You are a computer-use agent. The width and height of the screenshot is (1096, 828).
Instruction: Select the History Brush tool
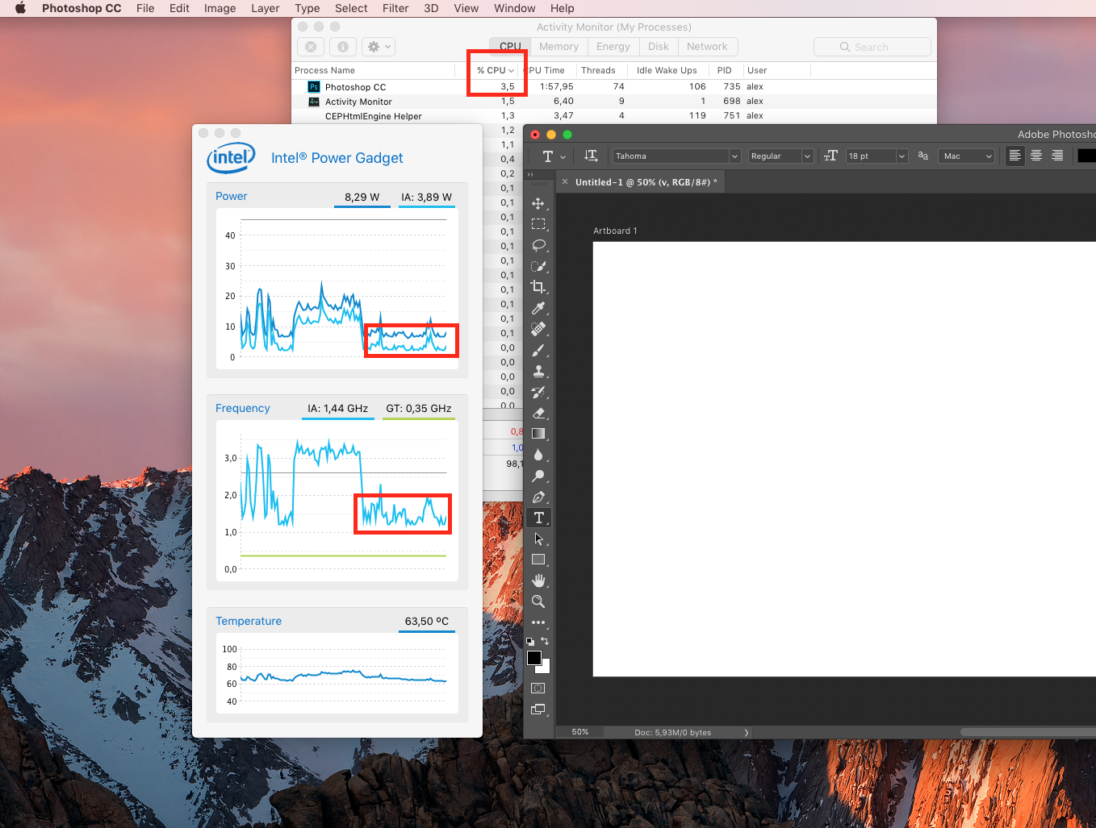tap(538, 392)
